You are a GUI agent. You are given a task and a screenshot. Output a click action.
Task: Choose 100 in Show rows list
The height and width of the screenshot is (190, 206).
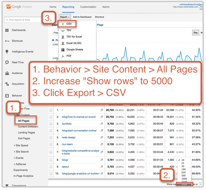click(x=184, y=170)
